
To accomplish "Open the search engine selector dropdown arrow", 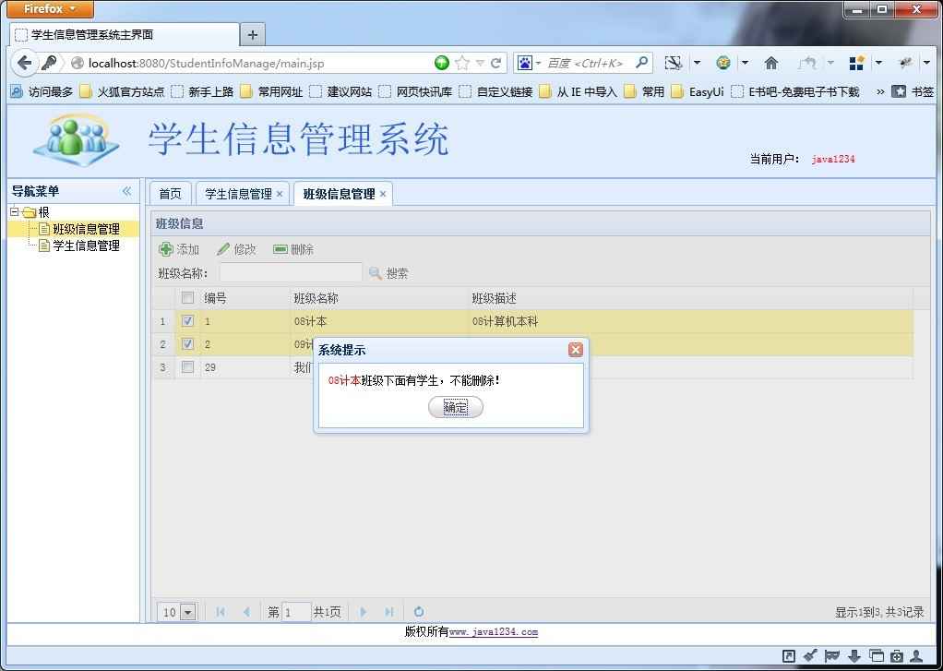I will (539, 63).
